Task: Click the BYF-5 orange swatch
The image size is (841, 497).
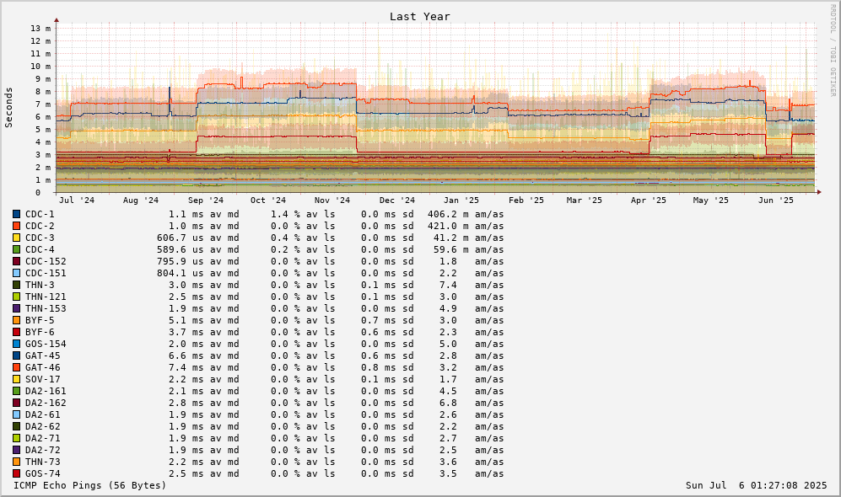Action: click(17, 320)
